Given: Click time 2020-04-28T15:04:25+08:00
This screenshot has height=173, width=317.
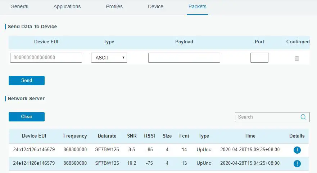Looking at the screenshot, I should (250, 163).
